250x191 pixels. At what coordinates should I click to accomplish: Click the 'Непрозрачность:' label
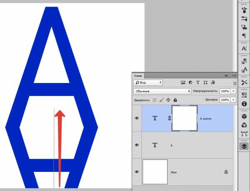(x=205, y=91)
